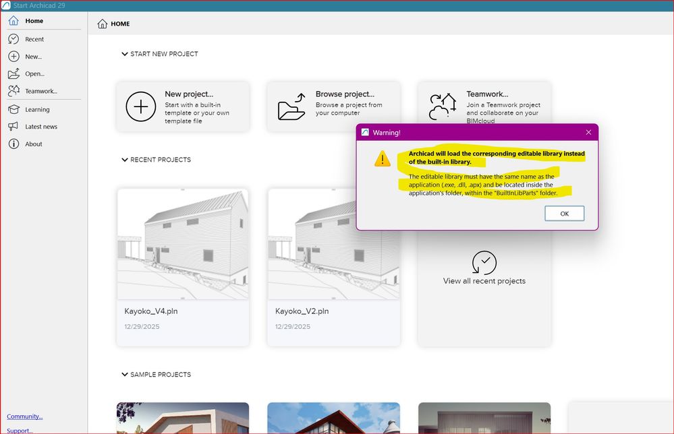Open first sample project with white angular house
674x434 pixels.
tap(183, 418)
